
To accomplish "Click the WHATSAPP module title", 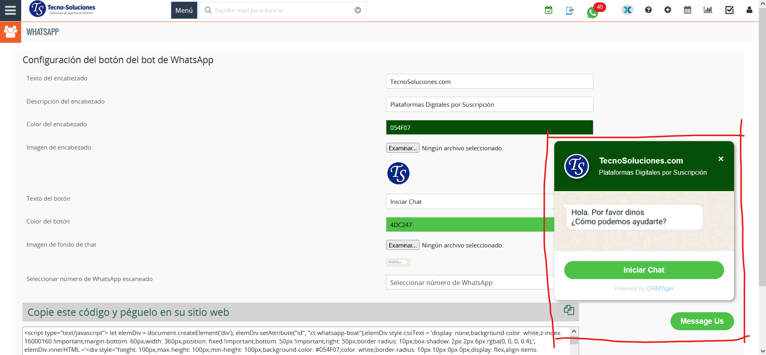I will pyautogui.click(x=43, y=32).
